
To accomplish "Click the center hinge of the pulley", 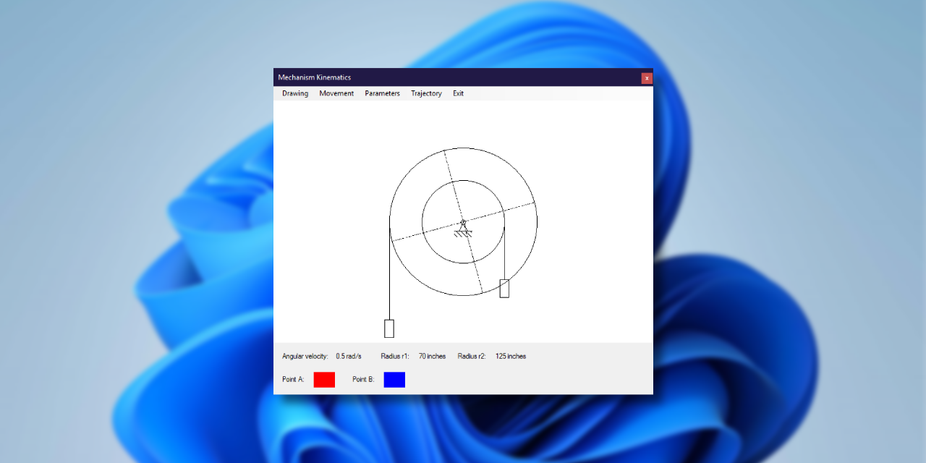I will pos(463,221).
